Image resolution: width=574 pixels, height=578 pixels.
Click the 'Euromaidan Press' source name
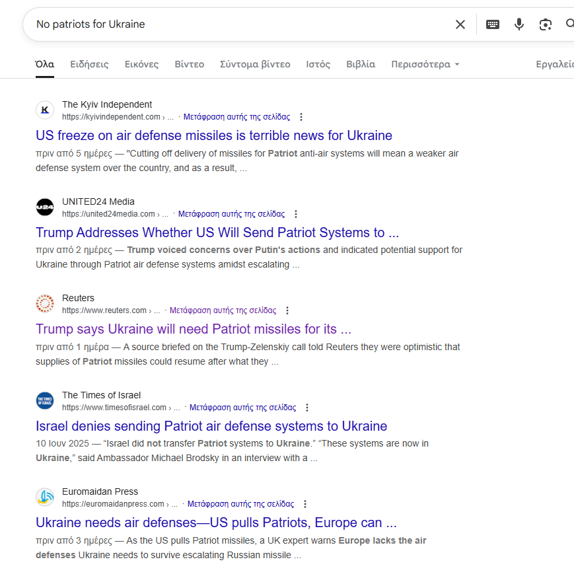100,491
